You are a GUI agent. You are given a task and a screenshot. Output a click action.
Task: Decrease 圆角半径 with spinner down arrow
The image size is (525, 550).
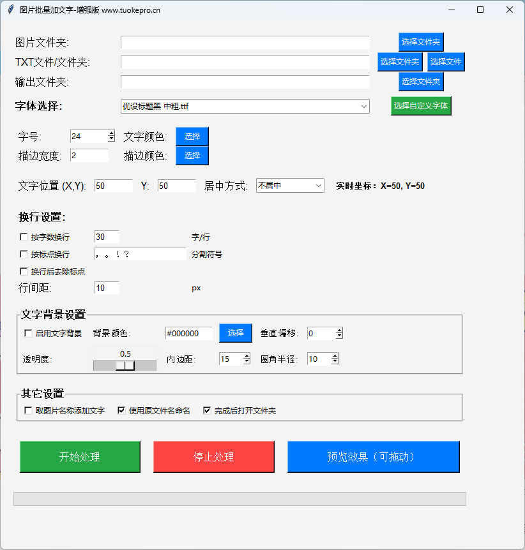pyautogui.click(x=335, y=362)
